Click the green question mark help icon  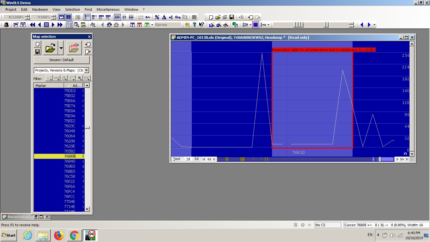pos(194,25)
